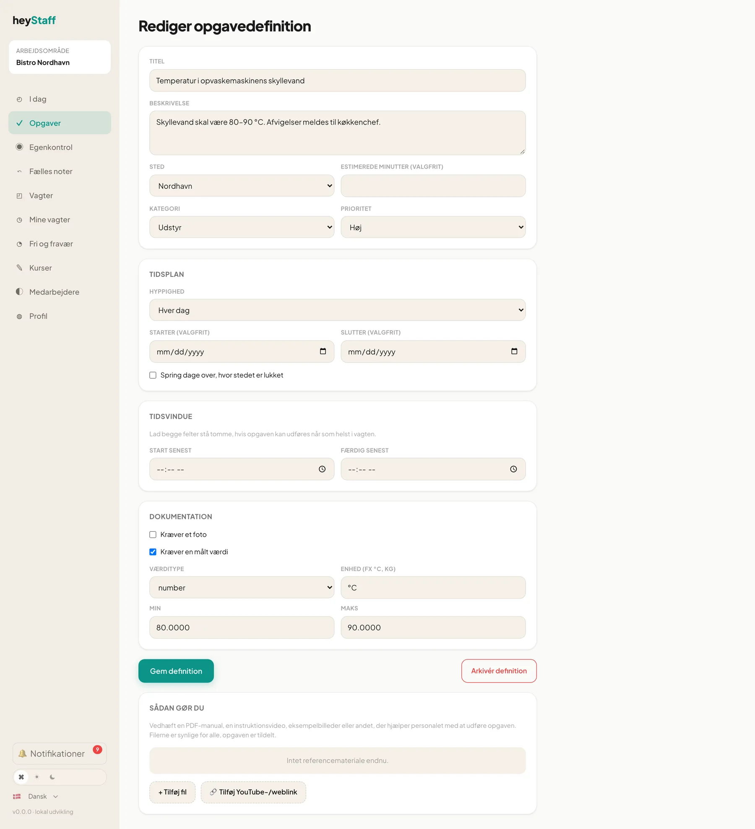Click the Gem definition button
The image size is (755, 829).
[x=176, y=671]
